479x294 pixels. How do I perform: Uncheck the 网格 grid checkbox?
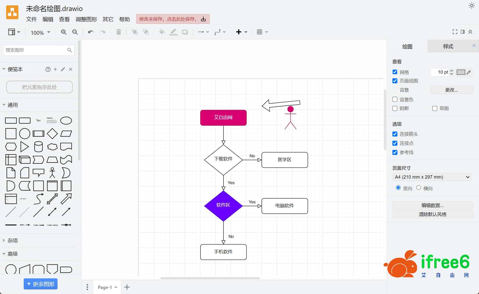[x=395, y=72]
